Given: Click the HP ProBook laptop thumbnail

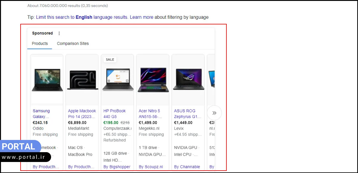Looking at the screenshot, I should coord(117,80).
